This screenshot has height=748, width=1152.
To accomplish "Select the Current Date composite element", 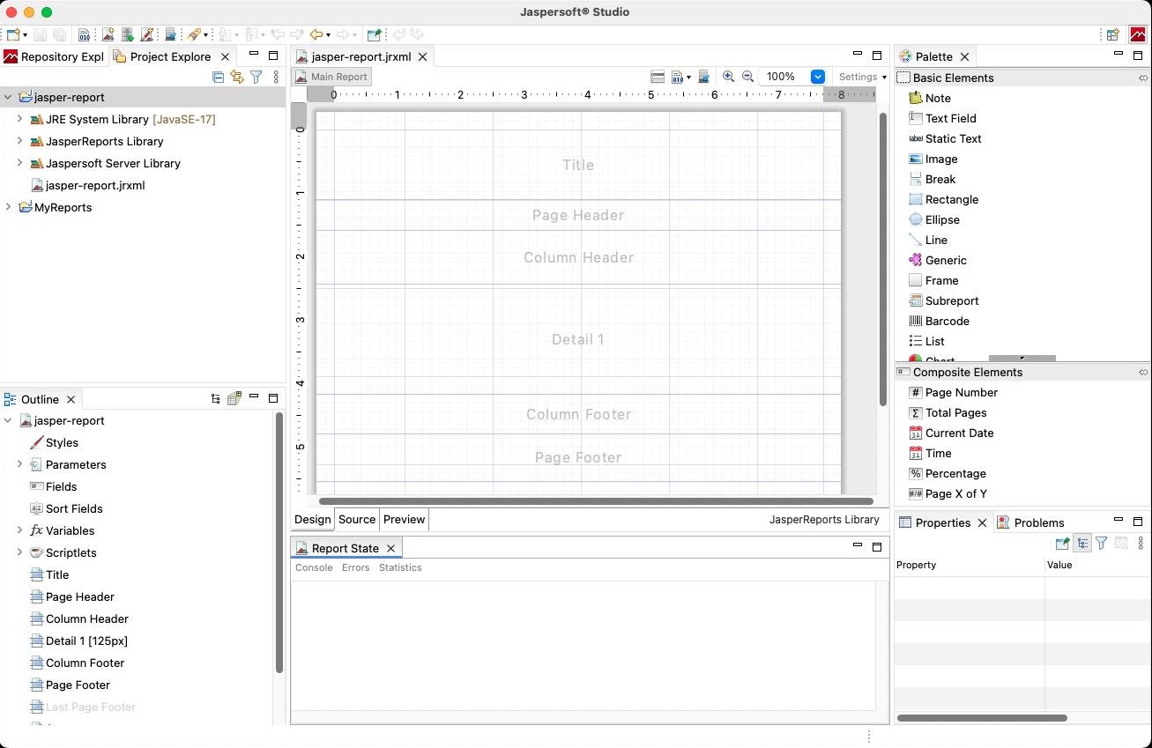I will 951,433.
